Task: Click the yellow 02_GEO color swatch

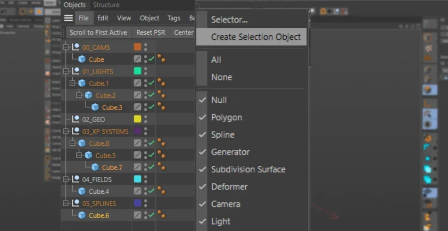Action: (x=137, y=119)
